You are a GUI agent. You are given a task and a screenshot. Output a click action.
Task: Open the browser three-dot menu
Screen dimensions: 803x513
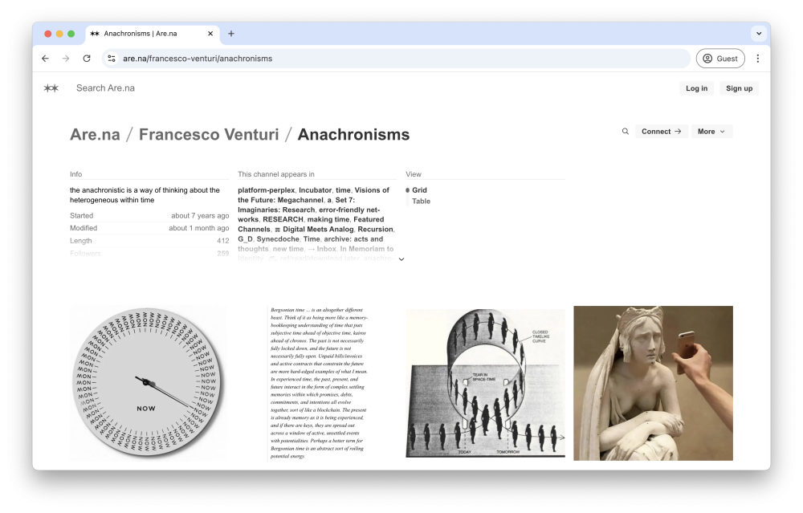coord(758,59)
